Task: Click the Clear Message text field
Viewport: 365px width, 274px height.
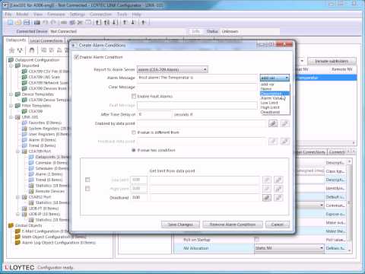Action: point(197,87)
